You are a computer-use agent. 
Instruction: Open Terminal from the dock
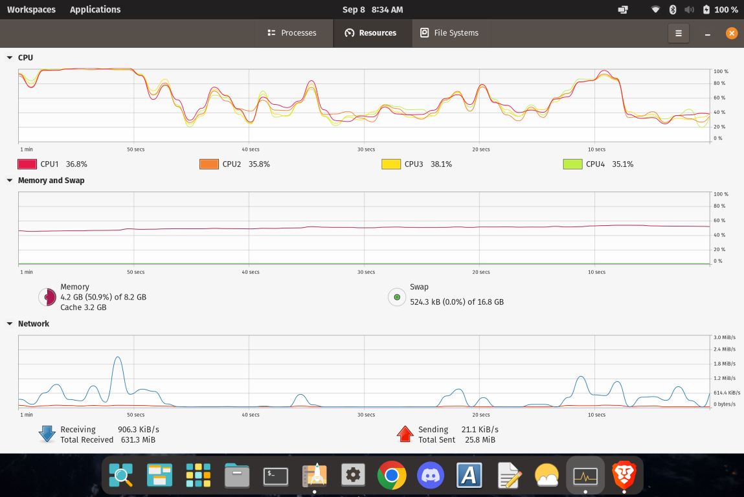click(x=276, y=476)
